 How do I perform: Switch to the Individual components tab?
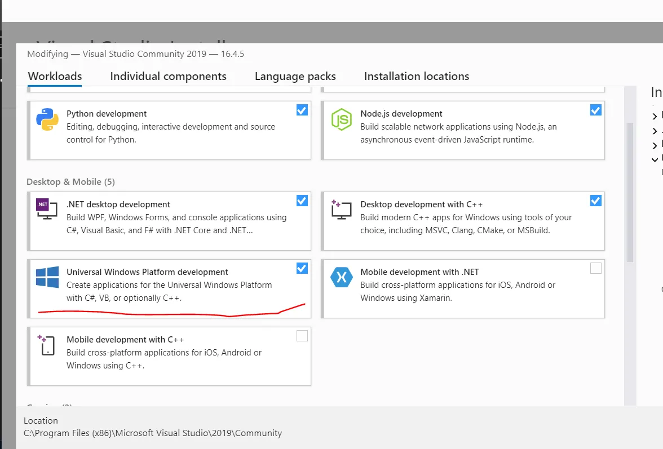point(168,77)
